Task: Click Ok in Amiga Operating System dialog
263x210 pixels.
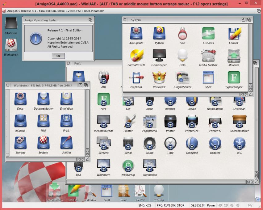Action: (58, 56)
